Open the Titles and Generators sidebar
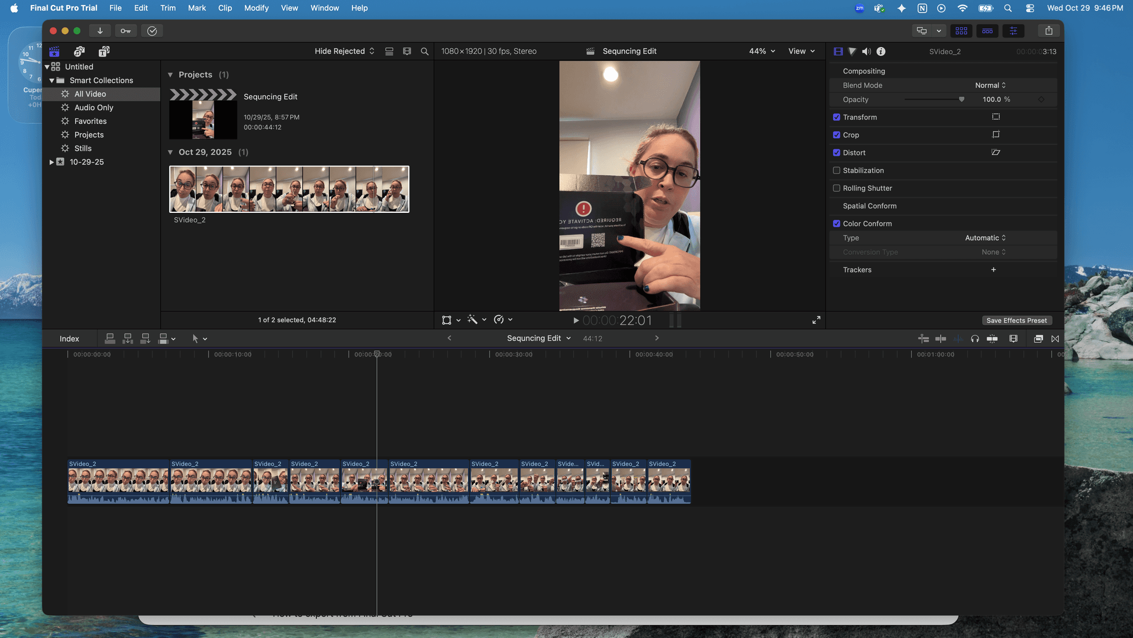Screen dimensions: 1133x638 coord(104,51)
